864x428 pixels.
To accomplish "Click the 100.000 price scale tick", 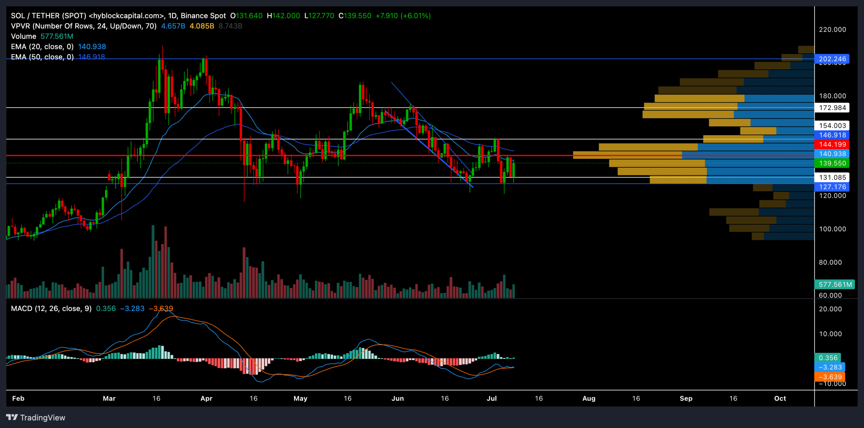I will pyautogui.click(x=832, y=229).
